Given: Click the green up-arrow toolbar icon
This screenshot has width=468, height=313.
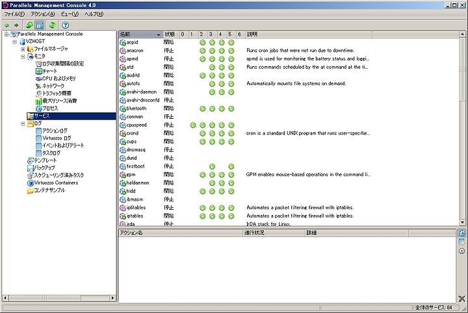Looking at the screenshot, I should point(29,25).
